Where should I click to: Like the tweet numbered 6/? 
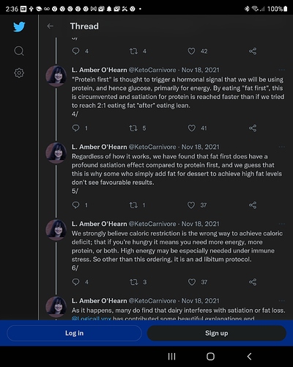[x=192, y=282]
